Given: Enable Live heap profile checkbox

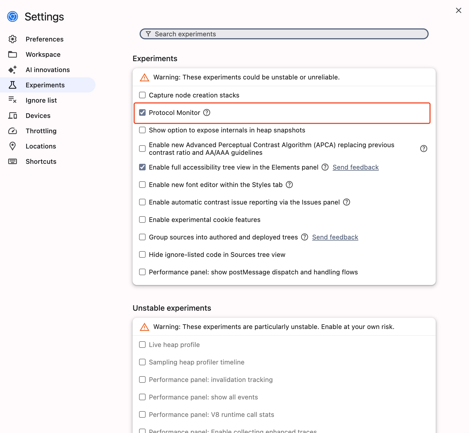Looking at the screenshot, I should [x=142, y=345].
